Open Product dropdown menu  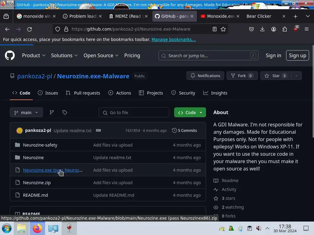(34, 55)
